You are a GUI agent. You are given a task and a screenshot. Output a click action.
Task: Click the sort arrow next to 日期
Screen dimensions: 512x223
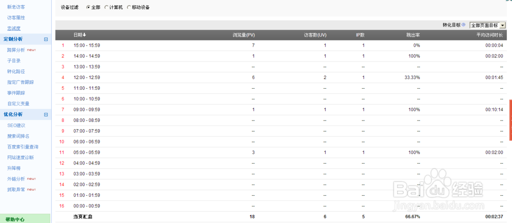point(84,35)
